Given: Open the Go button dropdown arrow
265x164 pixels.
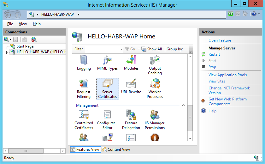Looking at the screenshot, I should pyautogui.click(x=139, y=49).
